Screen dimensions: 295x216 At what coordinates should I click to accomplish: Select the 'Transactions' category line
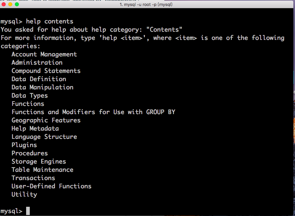click(33, 178)
